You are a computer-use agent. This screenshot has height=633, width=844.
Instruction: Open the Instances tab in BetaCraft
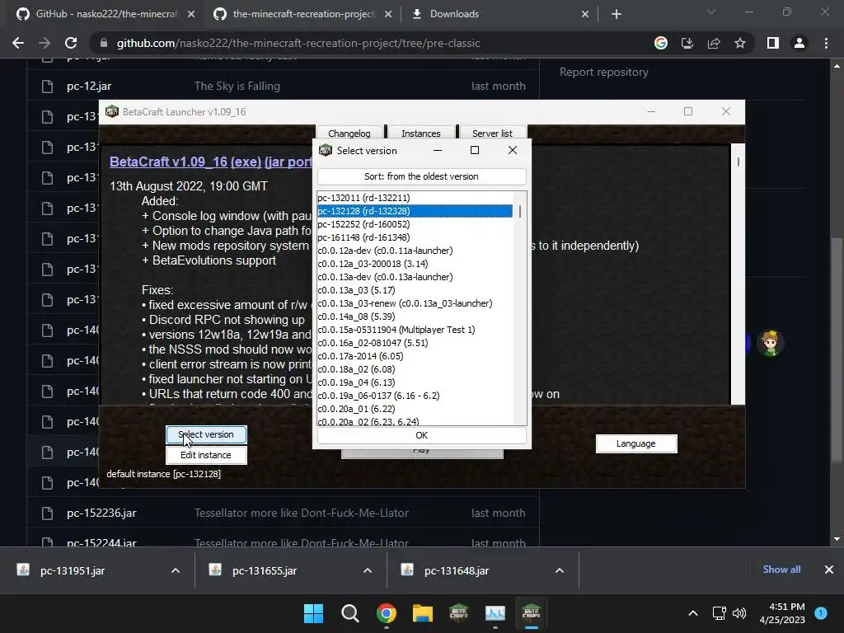(421, 133)
